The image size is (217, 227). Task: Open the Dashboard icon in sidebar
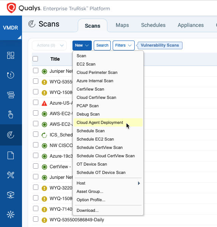11,55
